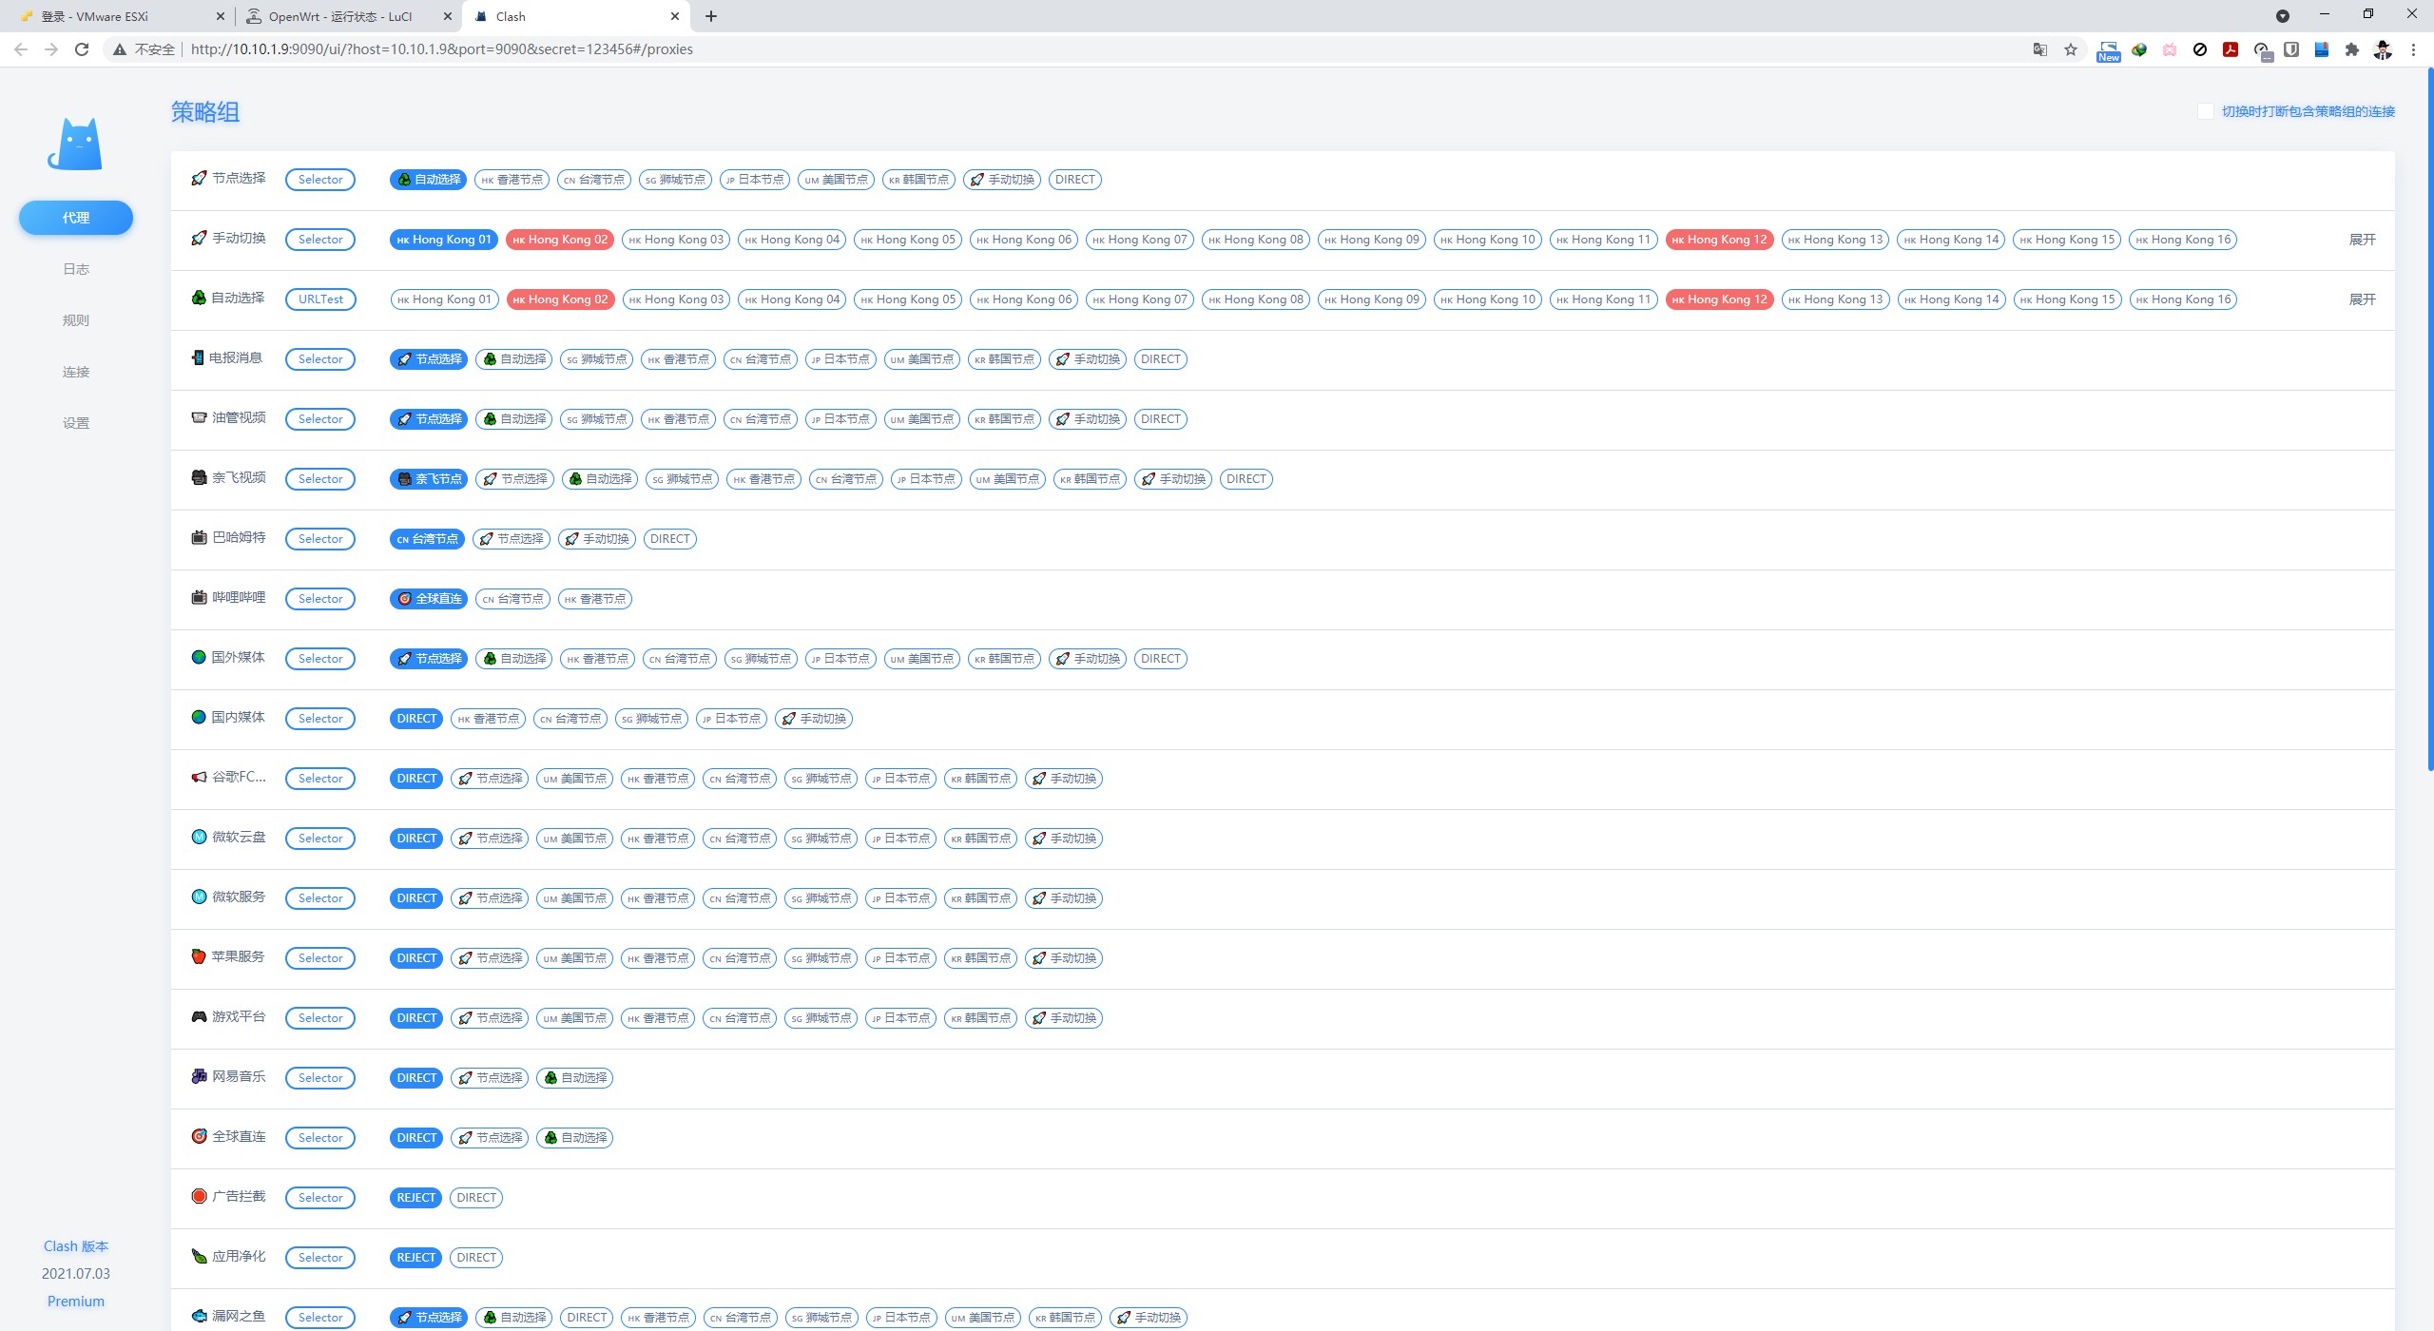Click the page vertical scrollbar

point(2429,418)
